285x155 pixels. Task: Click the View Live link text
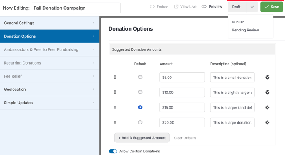click(x=188, y=7)
